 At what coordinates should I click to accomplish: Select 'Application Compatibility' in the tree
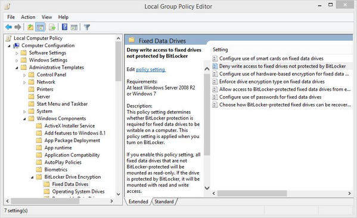[72, 155]
